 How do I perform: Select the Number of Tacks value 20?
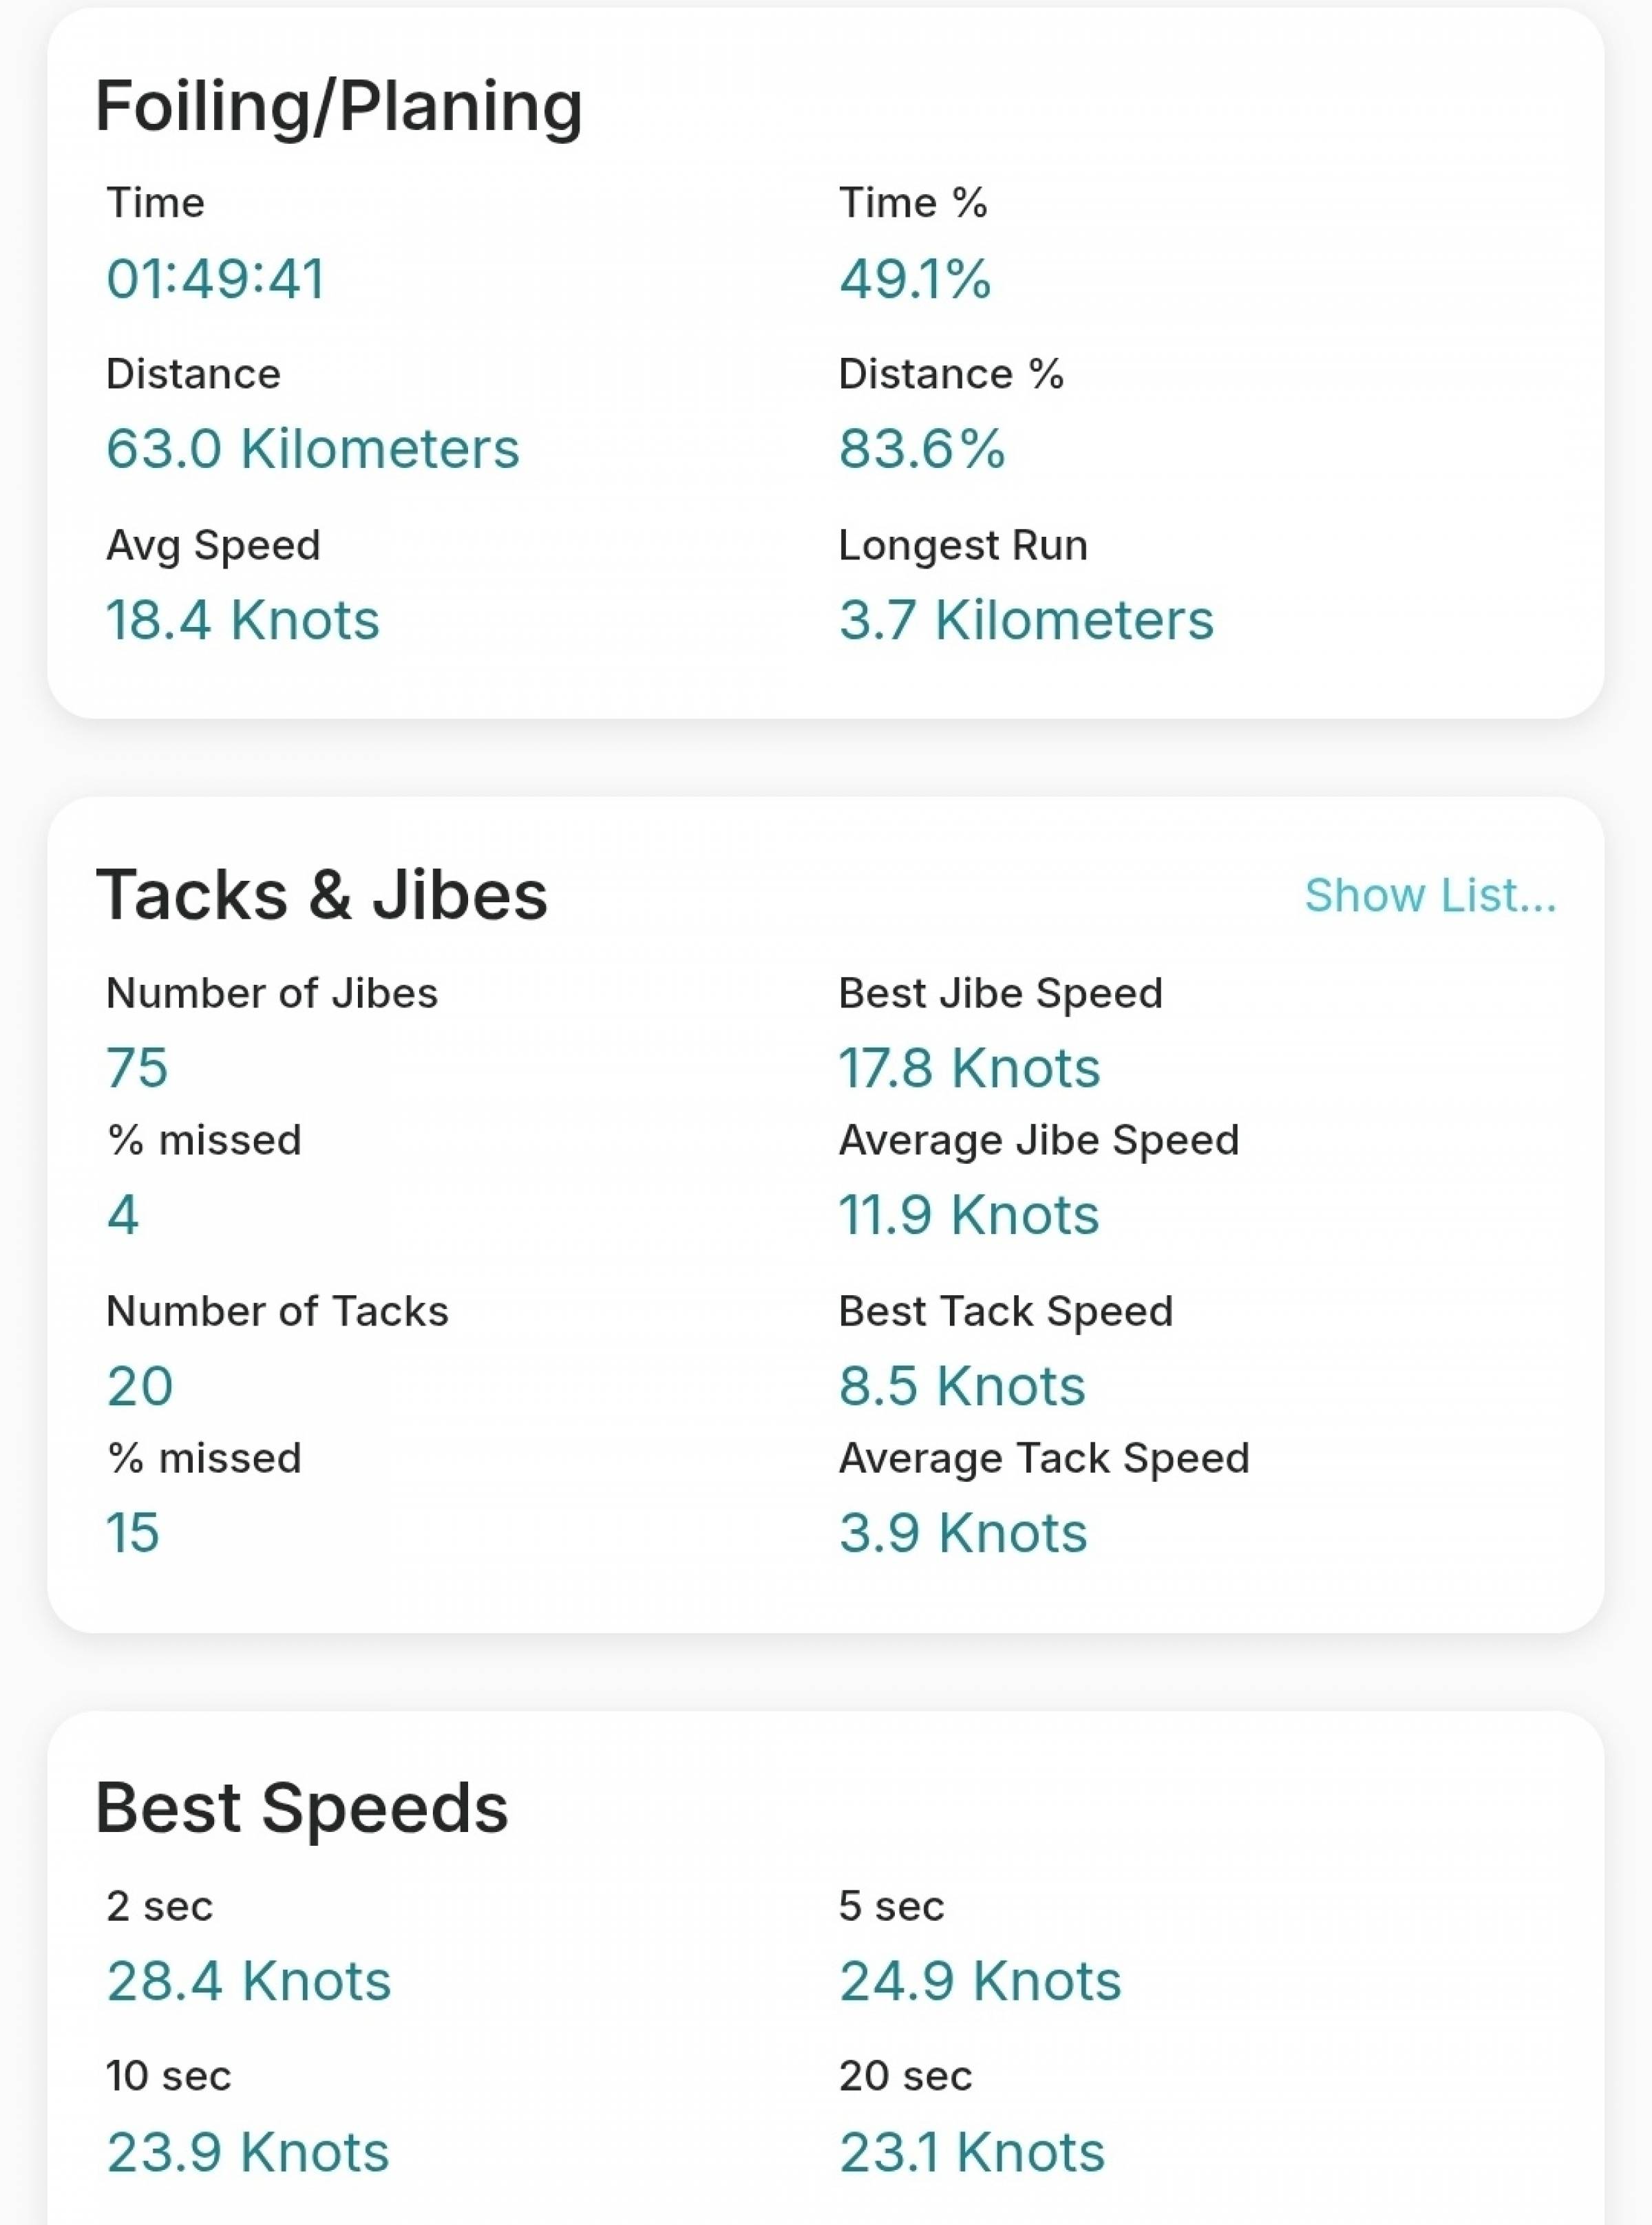coord(140,1385)
